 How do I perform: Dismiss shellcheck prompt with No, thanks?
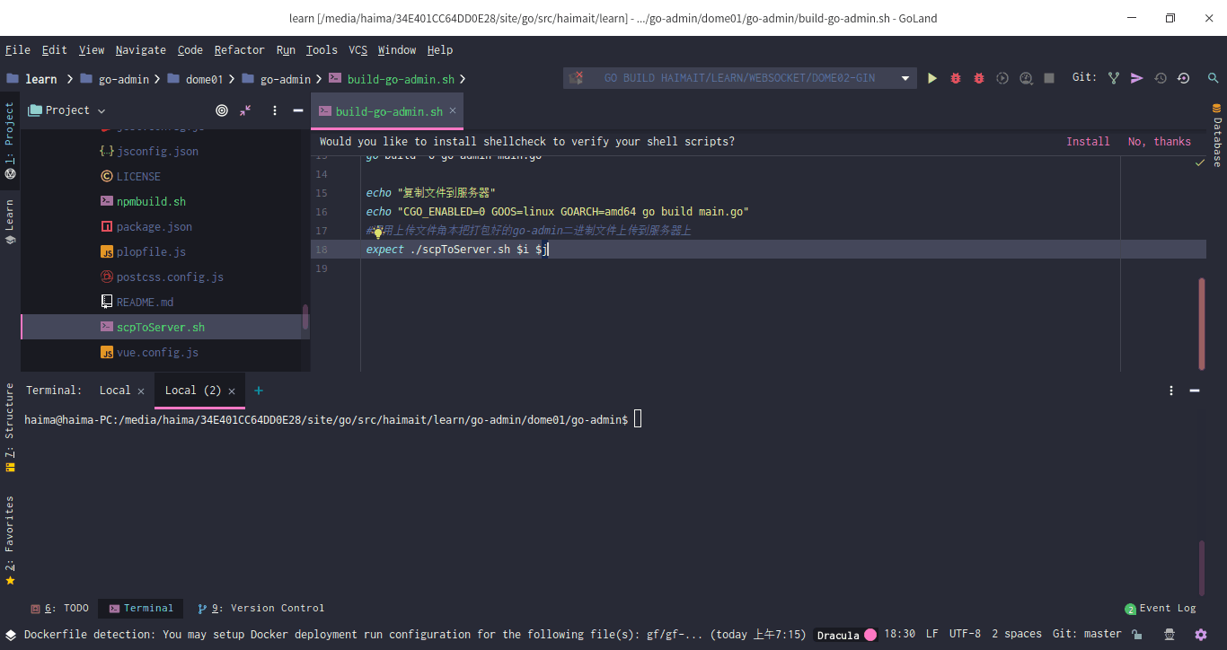[x=1160, y=142]
